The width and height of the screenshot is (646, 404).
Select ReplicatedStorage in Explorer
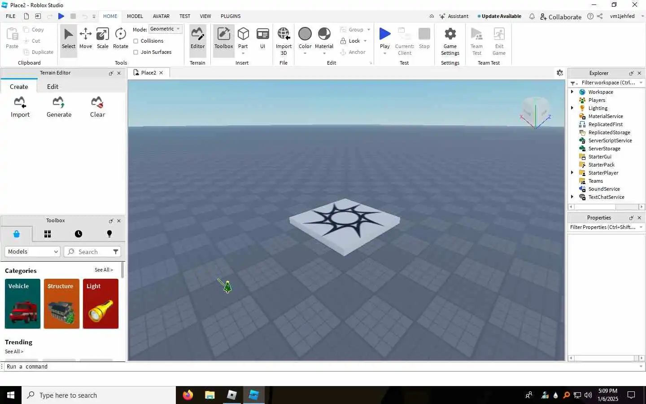point(609,132)
